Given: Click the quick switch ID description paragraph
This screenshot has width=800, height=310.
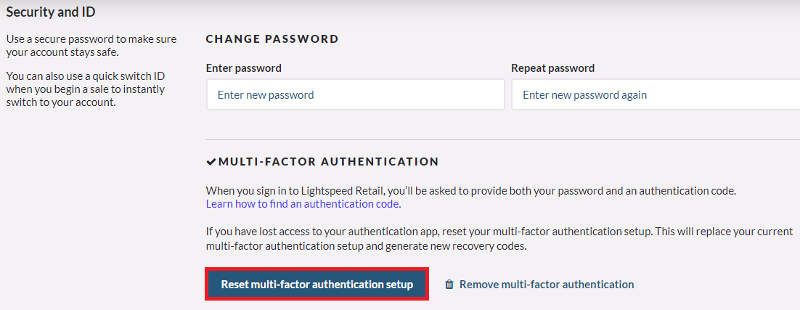Looking at the screenshot, I should (85, 89).
